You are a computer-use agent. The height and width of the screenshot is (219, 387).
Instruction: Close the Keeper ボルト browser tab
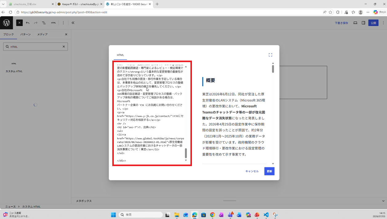pyautogui.click(x=101, y=4)
